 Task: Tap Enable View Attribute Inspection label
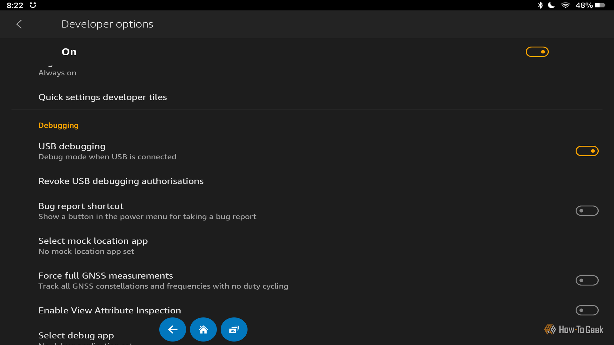pos(110,310)
